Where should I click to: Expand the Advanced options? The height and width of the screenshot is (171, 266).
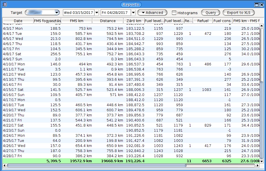tap(153, 13)
